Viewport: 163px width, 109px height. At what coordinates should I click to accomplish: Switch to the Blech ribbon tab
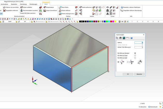point(46,4)
